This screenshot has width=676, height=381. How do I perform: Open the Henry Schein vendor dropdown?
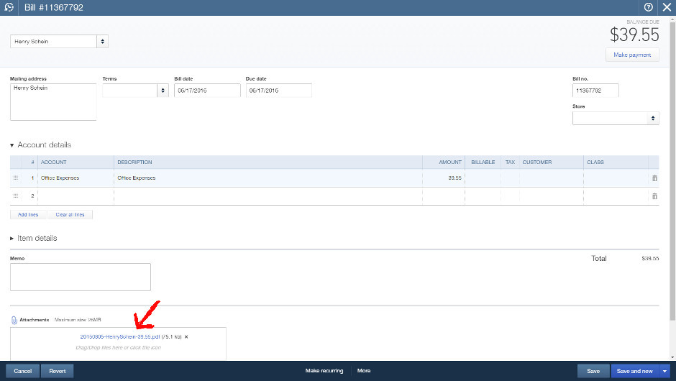[102, 42]
